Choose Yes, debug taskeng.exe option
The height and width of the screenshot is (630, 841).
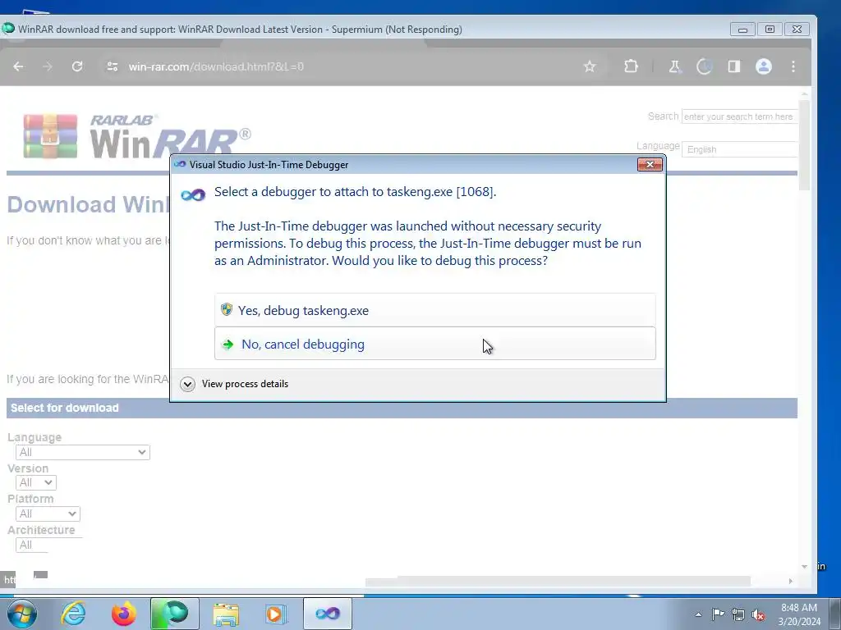coord(435,310)
